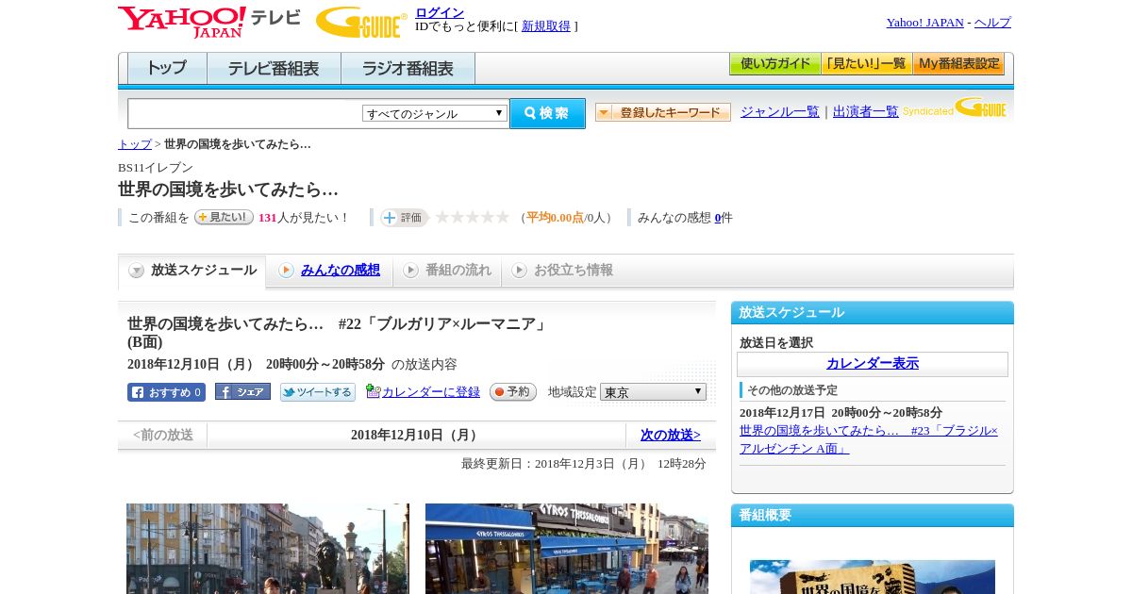
Task: Click the 最終更新日 timestamp text
Action: (584, 464)
